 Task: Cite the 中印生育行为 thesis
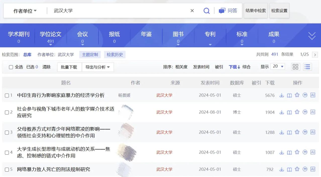tap(305, 95)
